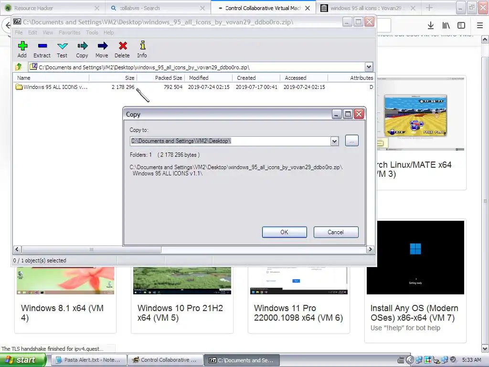Open the Help menu in 7-Zip
Screen dimensions: 489x367
108,32
